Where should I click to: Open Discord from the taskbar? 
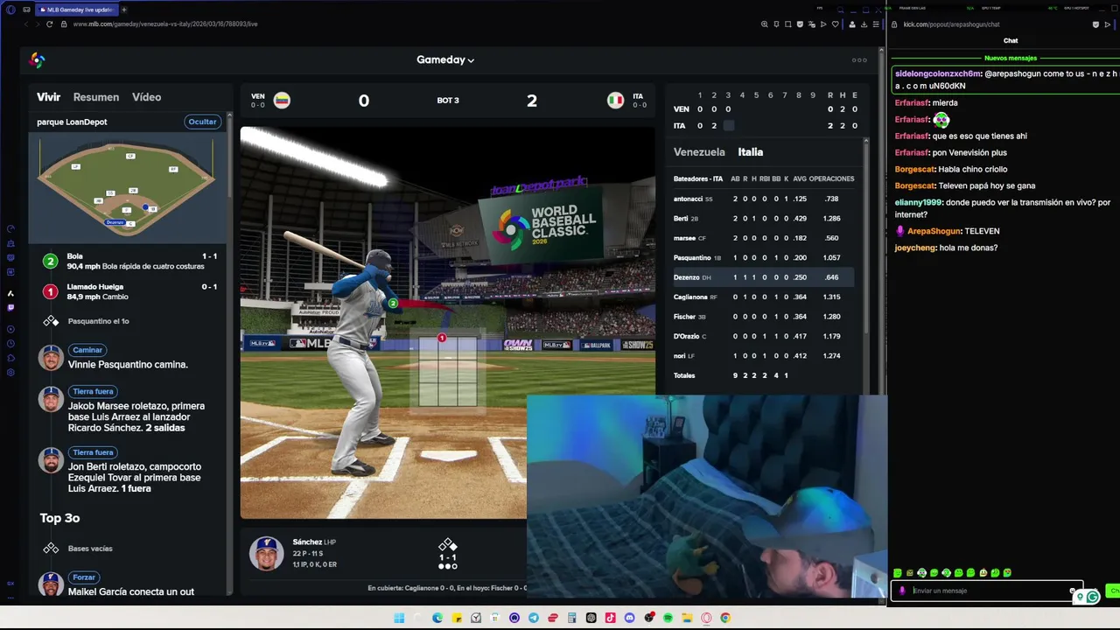tap(629, 618)
